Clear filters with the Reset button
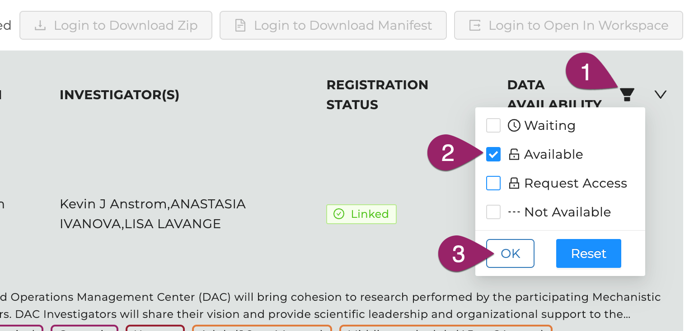The image size is (694, 331). tap(589, 253)
